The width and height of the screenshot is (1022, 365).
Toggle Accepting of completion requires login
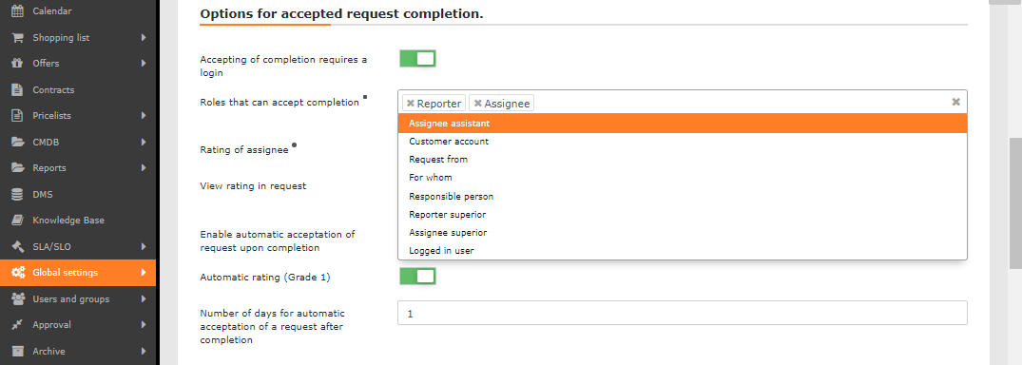[417, 59]
